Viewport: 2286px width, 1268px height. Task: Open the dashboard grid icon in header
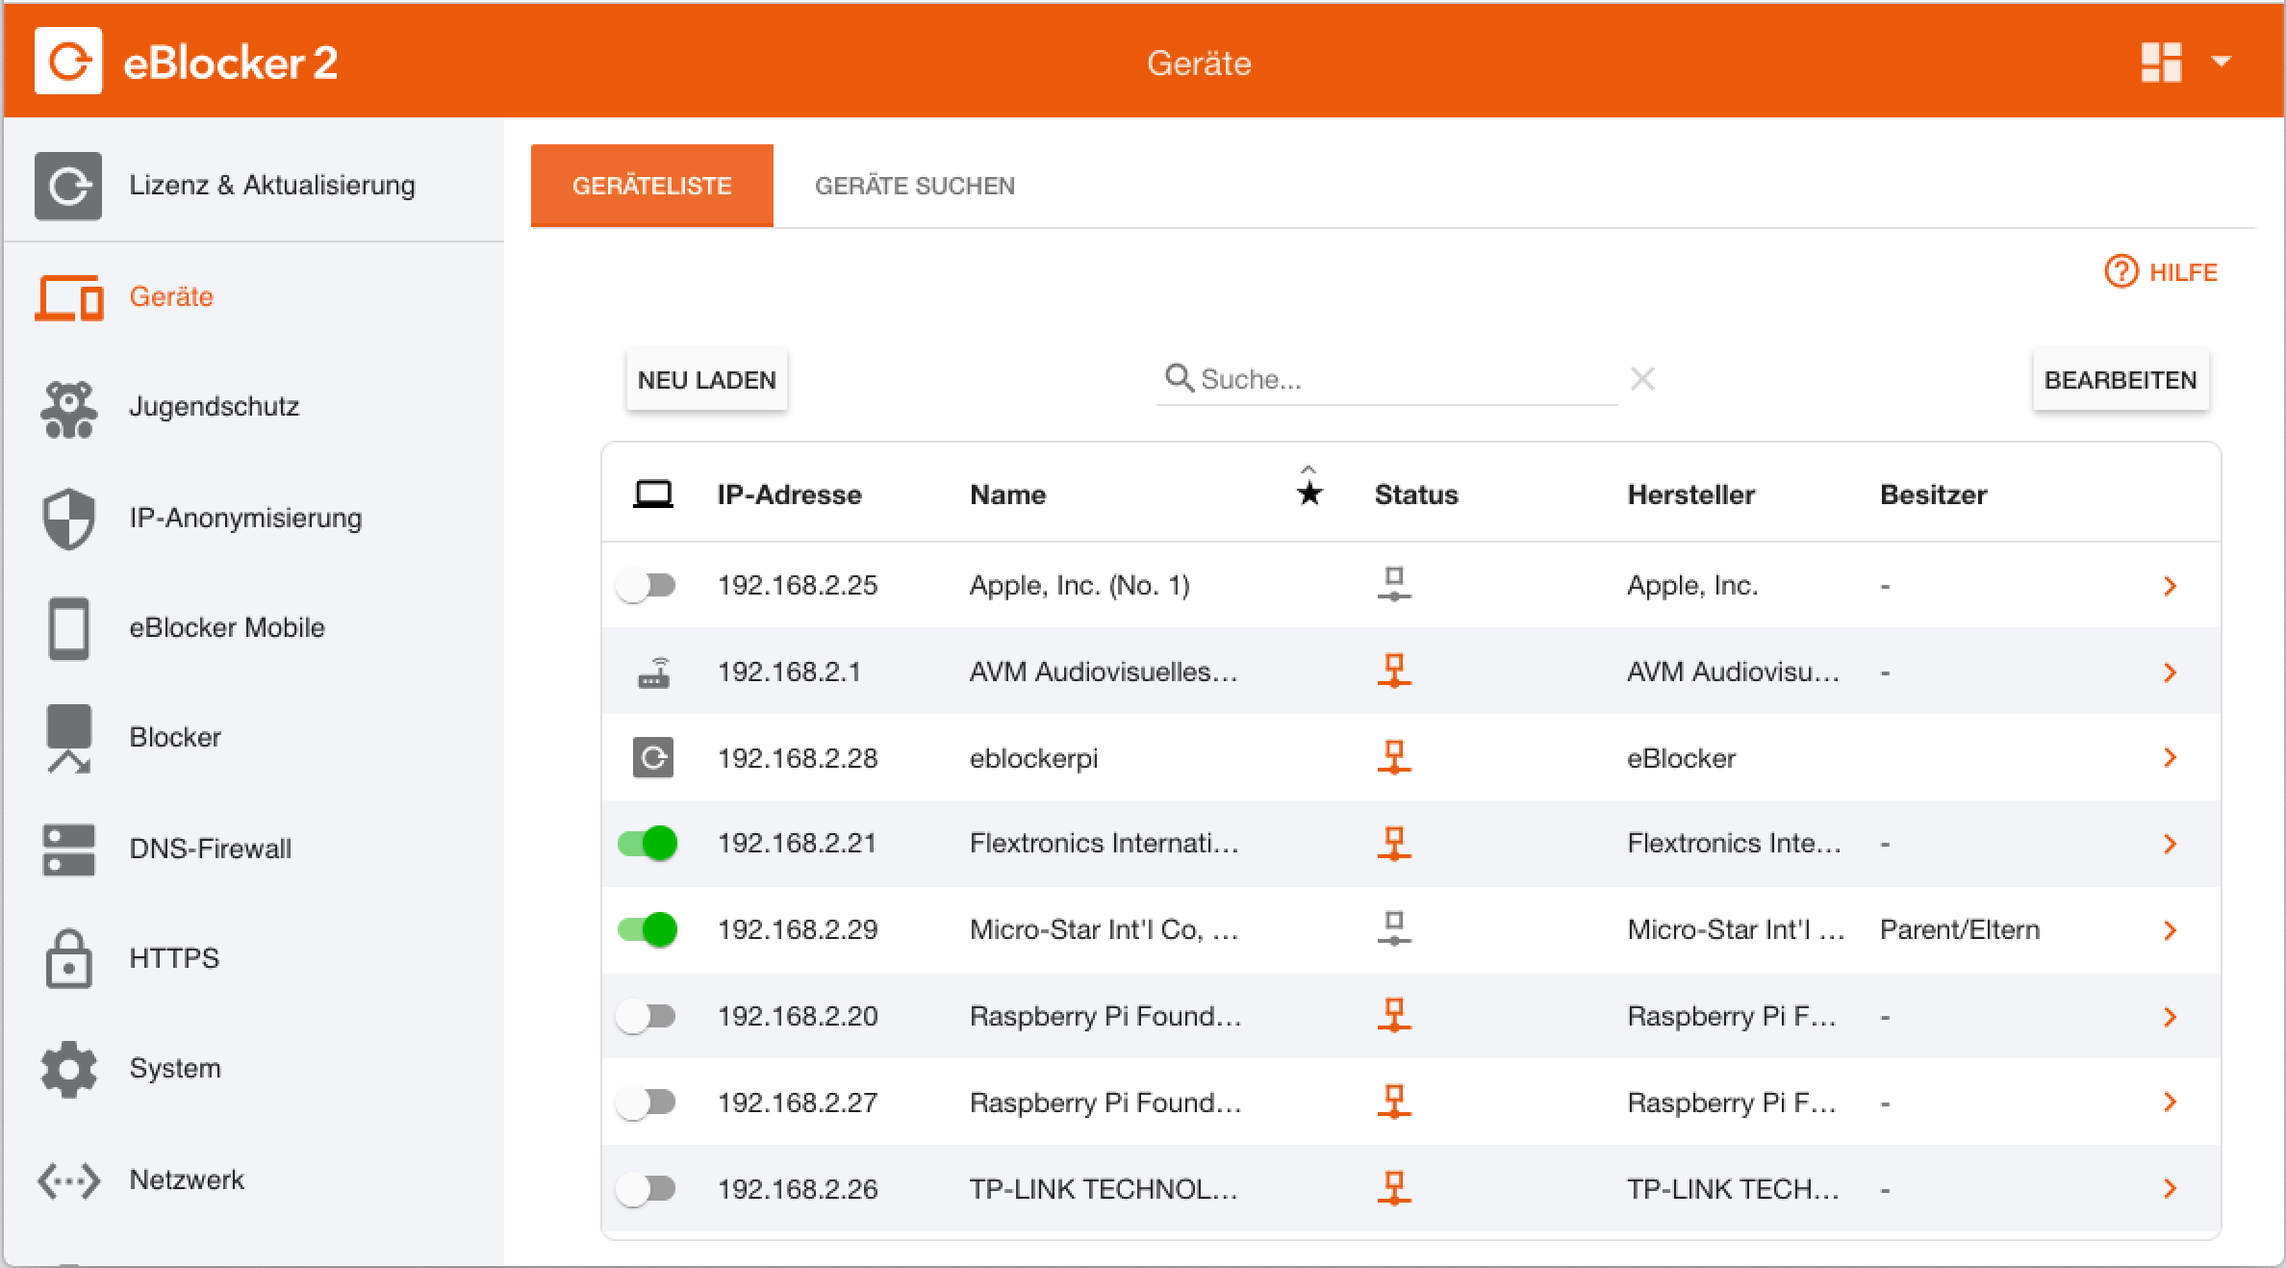point(2161,63)
